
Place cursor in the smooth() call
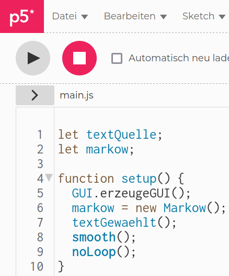(104, 237)
